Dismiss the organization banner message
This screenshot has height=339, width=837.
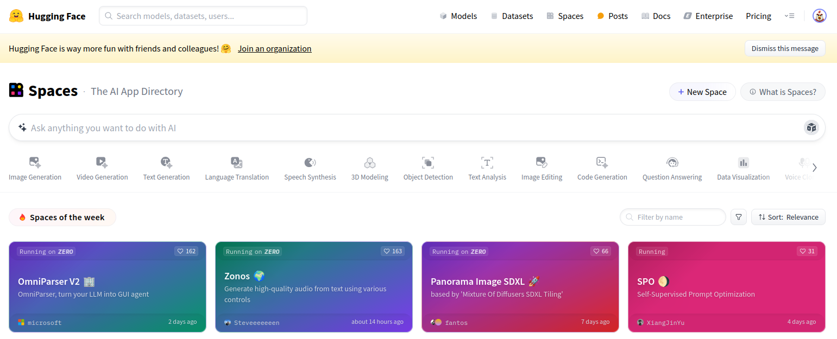click(785, 48)
